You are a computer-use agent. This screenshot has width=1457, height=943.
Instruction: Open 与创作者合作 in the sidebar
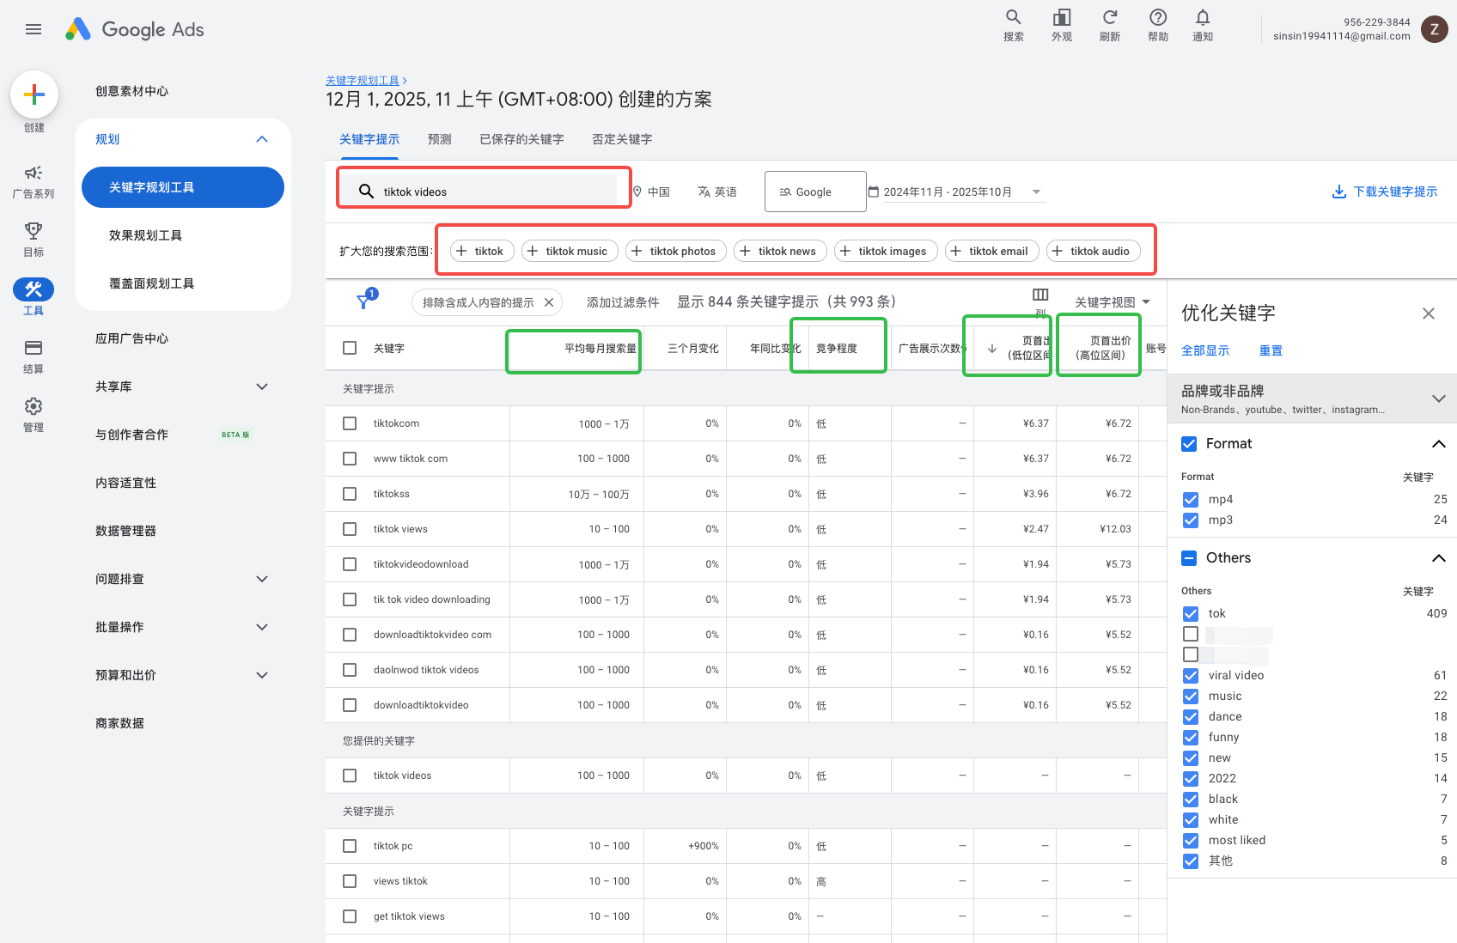pyautogui.click(x=131, y=435)
